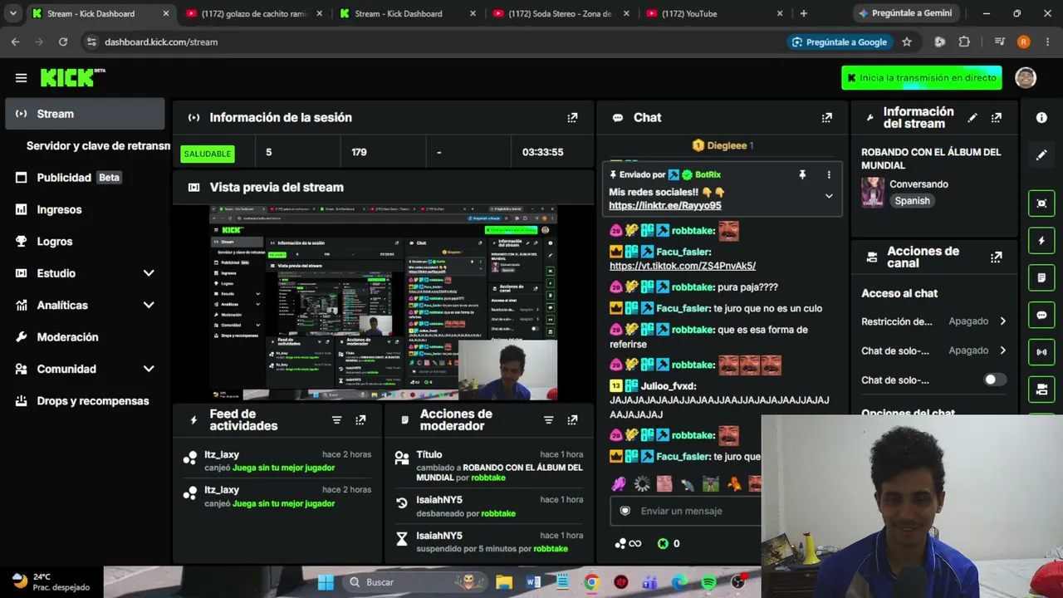Click the chat identity shield icon
Image resolution: width=1063 pixels, height=598 pixels.
click(x=625, y=511)
